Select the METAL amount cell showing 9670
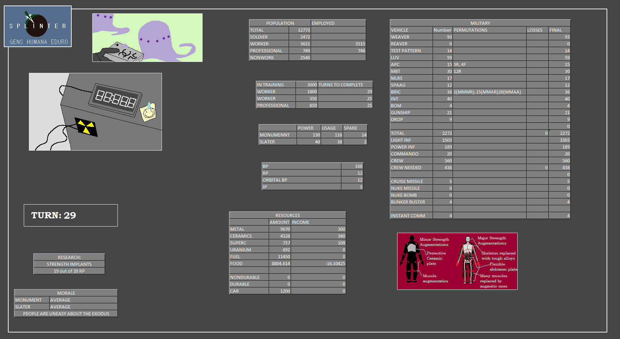Image resolution: width=620 pixels, height=339 pixels. click(280, 229)
